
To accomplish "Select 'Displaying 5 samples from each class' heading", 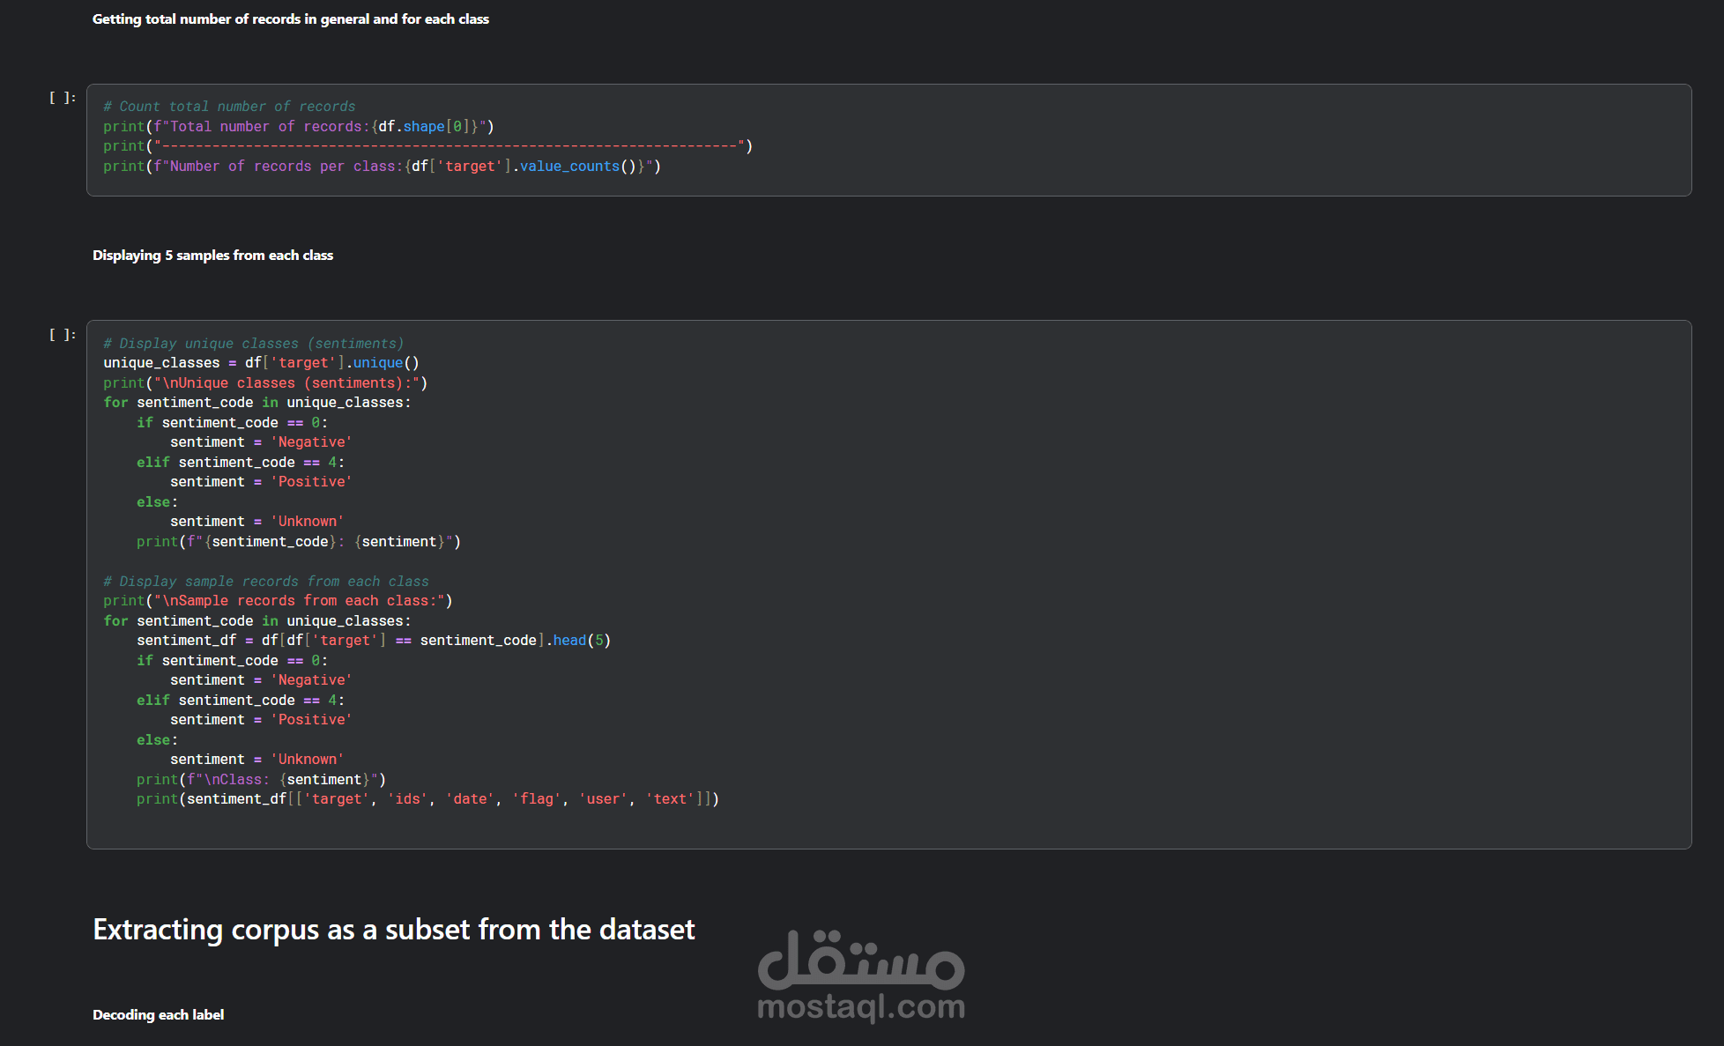I will 212,256.
